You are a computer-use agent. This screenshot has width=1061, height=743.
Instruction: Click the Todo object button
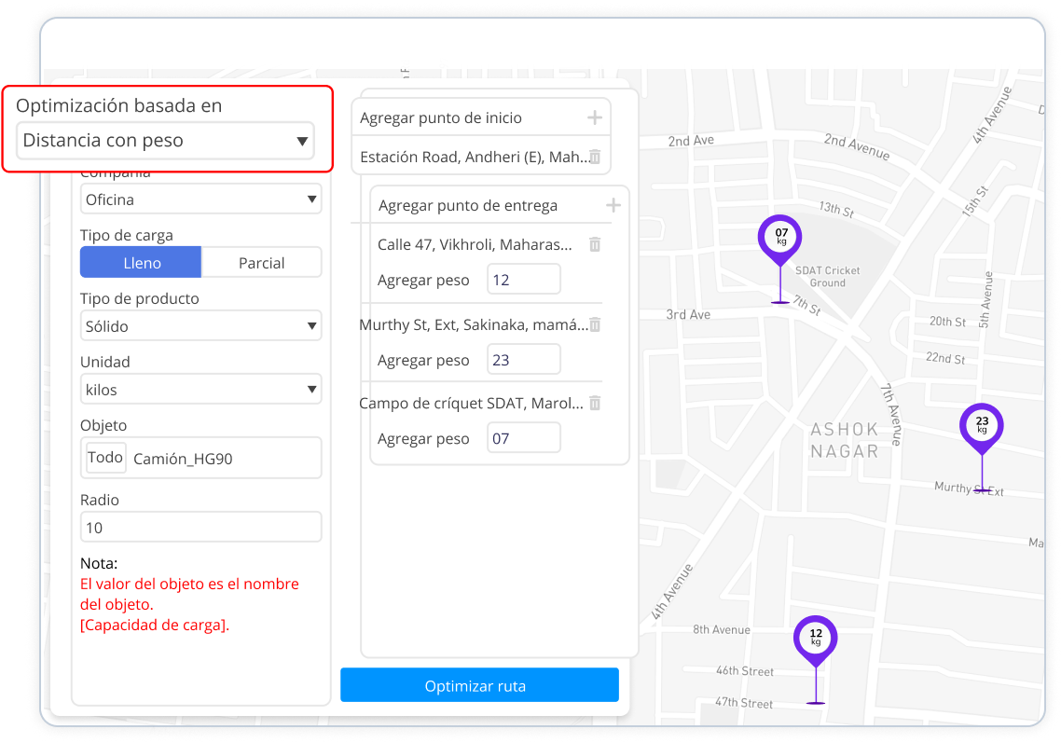coord(105,458)
